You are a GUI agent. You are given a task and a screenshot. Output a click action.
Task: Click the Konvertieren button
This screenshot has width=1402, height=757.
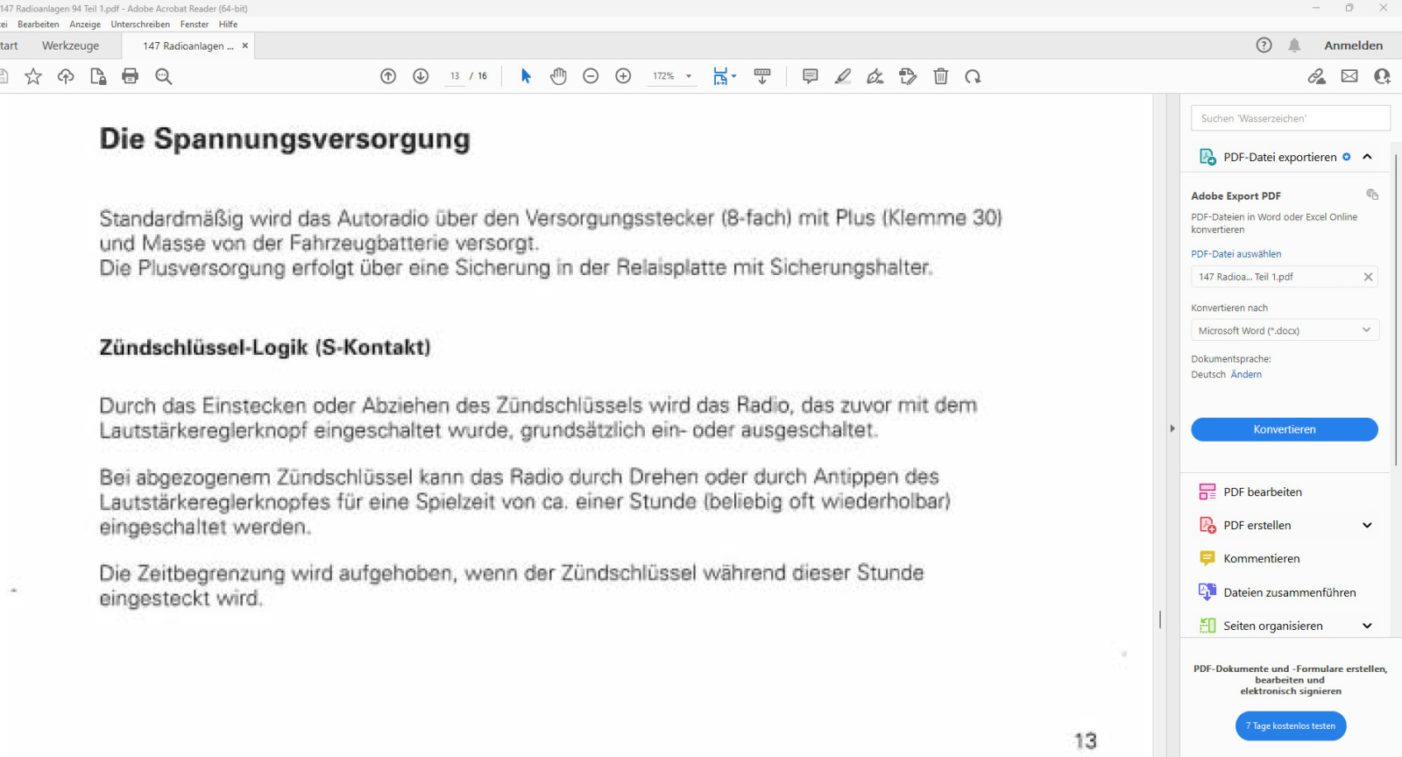[x=1284, y=429]
